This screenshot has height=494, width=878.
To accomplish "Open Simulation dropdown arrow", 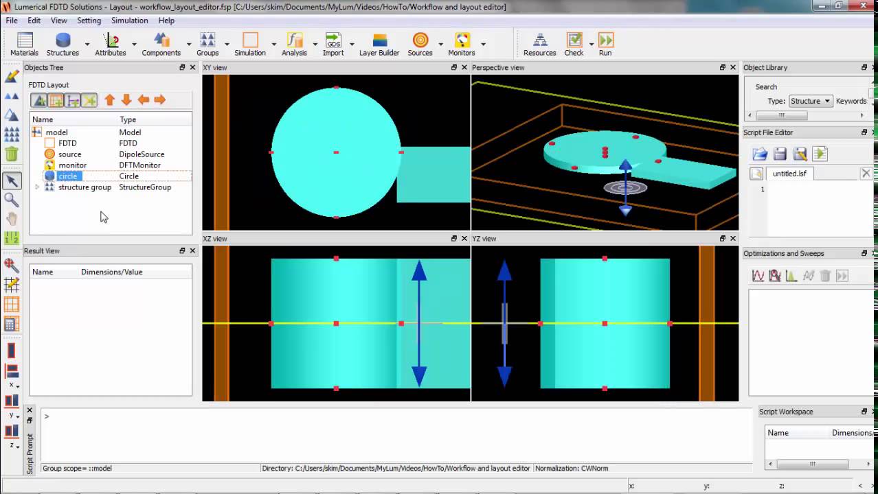I will (273, 45).
